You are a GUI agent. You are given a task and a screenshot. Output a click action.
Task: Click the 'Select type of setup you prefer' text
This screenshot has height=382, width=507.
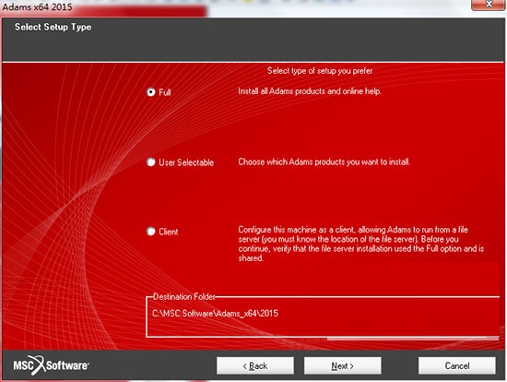[320, 71]
